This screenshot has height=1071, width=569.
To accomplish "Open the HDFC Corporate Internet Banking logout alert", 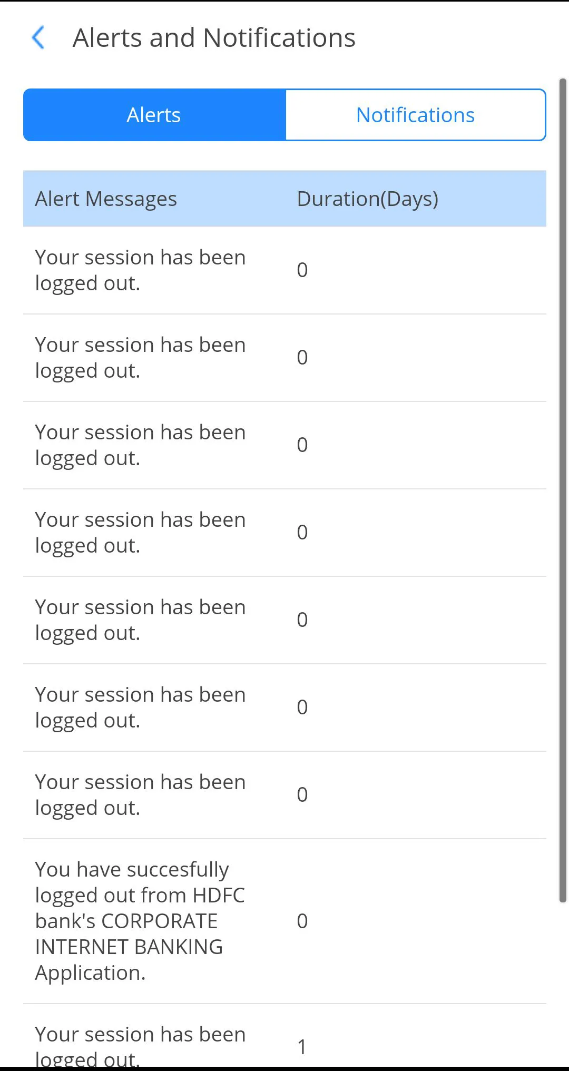I will pos(140,921).
